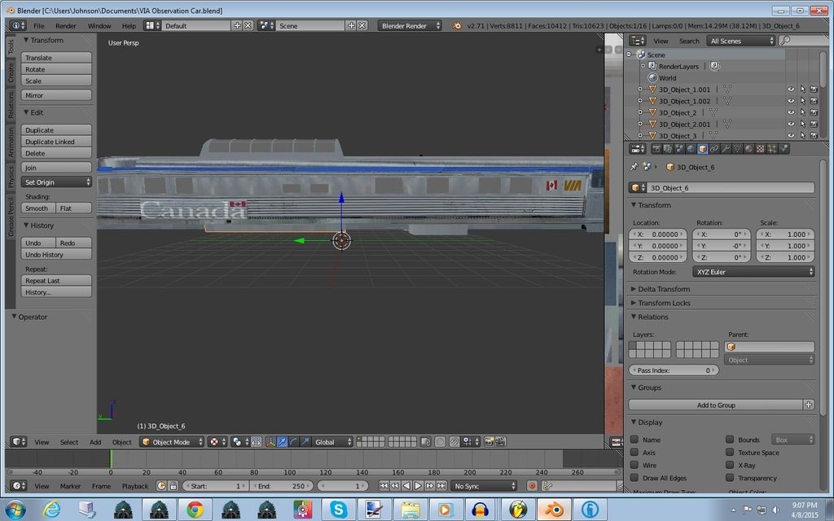Open the Global orientation dropdown
The image size is (834, 521).
pos(332,442)
